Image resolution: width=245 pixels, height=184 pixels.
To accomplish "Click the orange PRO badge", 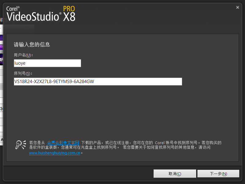I will tap(69, 9).
